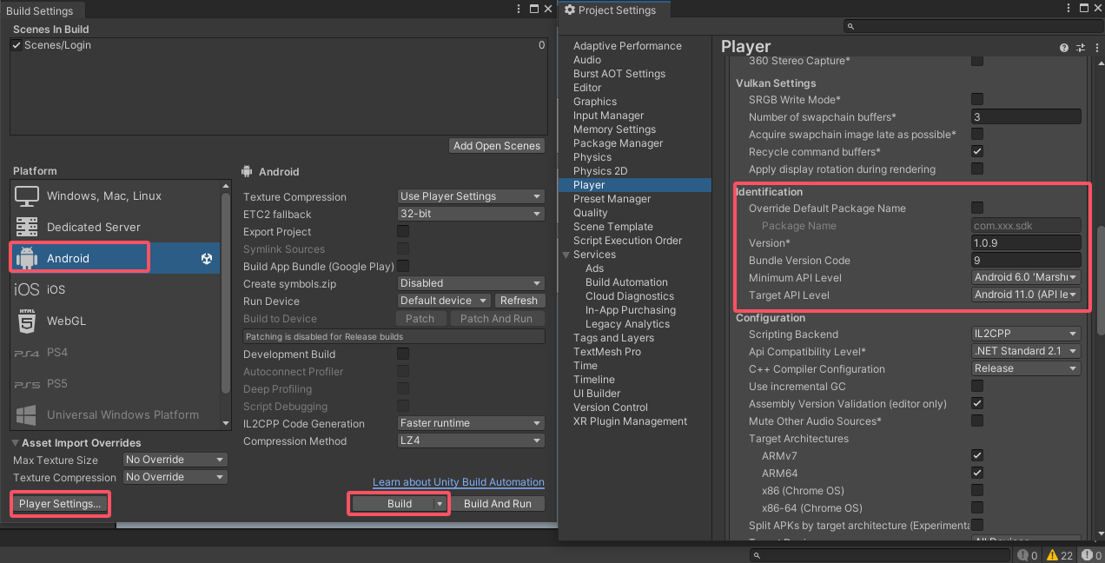The width and height of the screenshot is (1105, 563).
Task: Open the Learn about Unity Build Automation link
Action: 458,482
